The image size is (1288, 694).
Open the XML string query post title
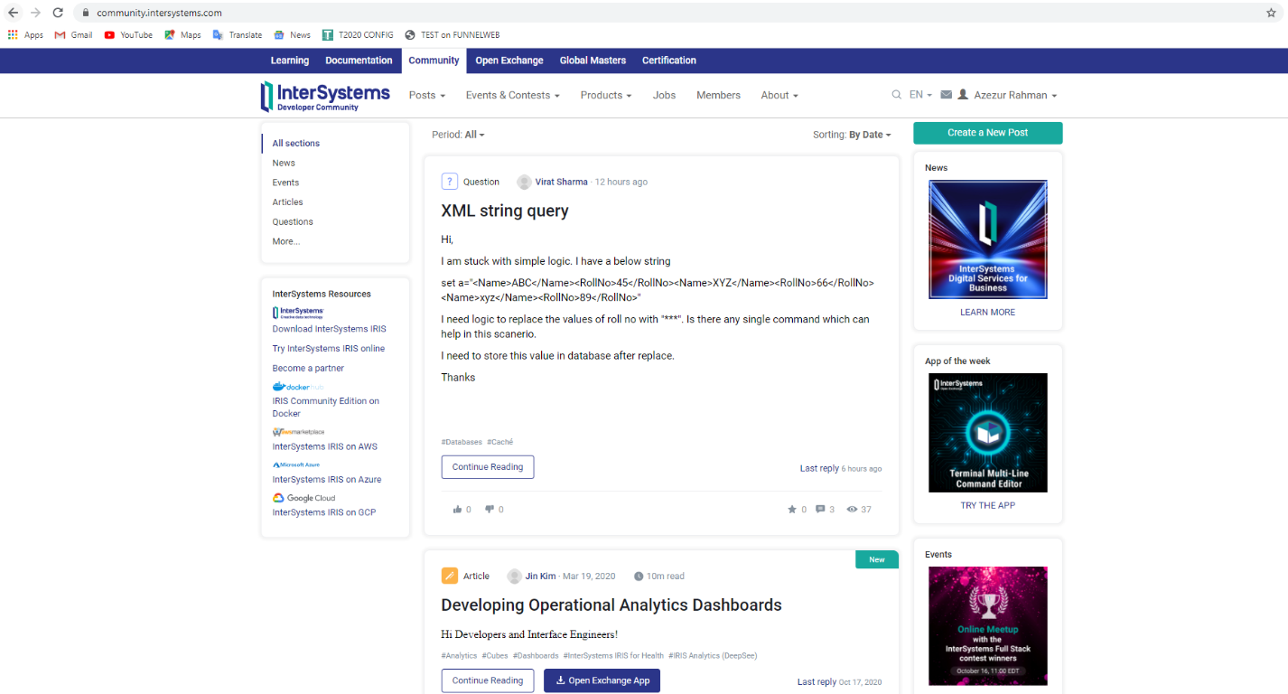pyautogui.click(x=505, y=211)
